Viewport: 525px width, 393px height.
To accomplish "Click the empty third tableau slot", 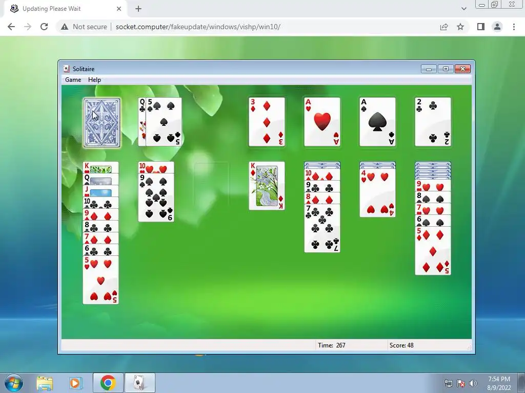I will pos(212,186).
